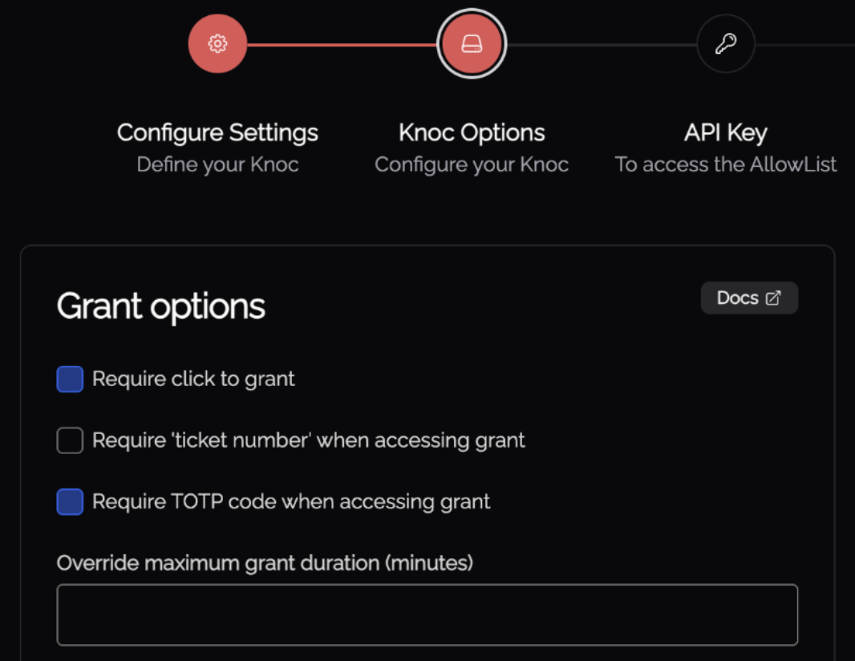Click the gear icon step circle
The image size is (855, 661).
pos(217,44)
